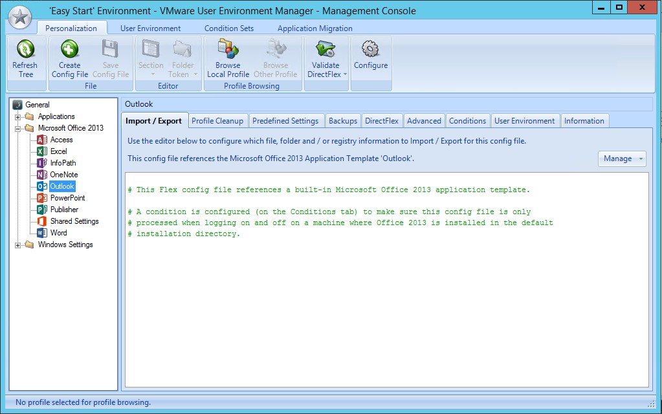The width and height of the screenshot is (662, 414).
Task: Expand the Applications tree node
Action: [17, 117]
